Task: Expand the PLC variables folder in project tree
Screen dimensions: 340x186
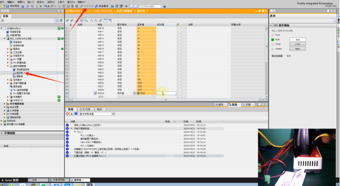Action: pos(8,59)
